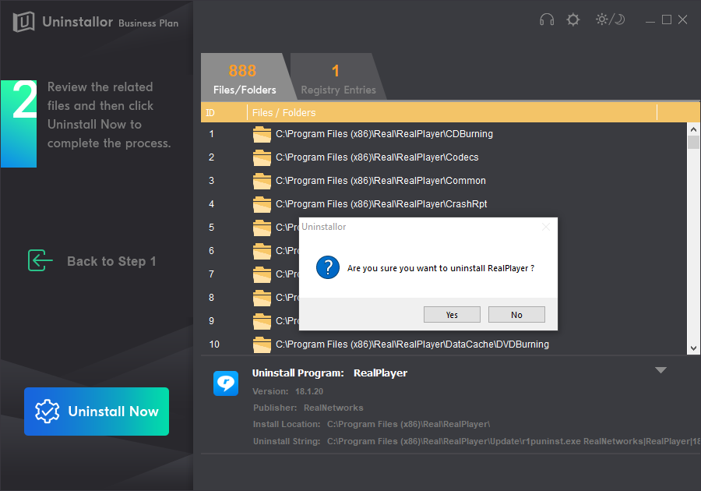This screenshot has width=701, height=491.
Task: Click the folder icon for CrashRpt row
Action: pos(262,204)
